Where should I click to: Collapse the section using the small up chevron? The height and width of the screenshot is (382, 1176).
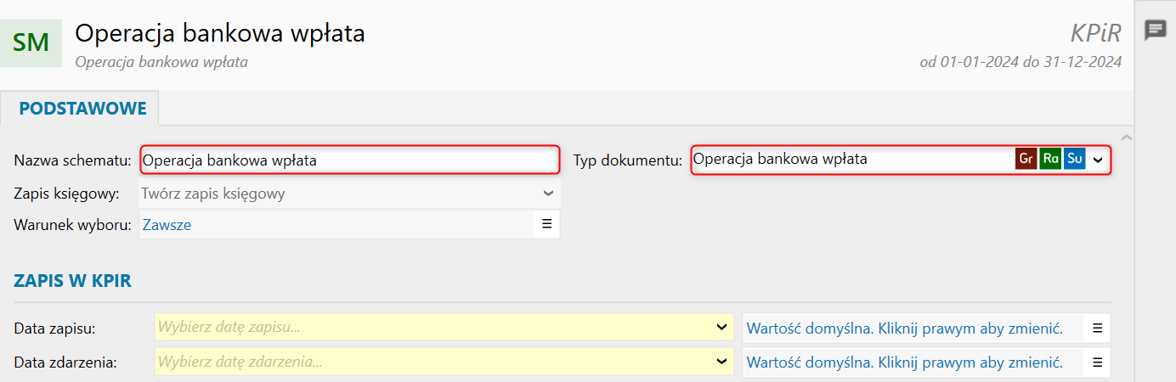(1125, 137)
